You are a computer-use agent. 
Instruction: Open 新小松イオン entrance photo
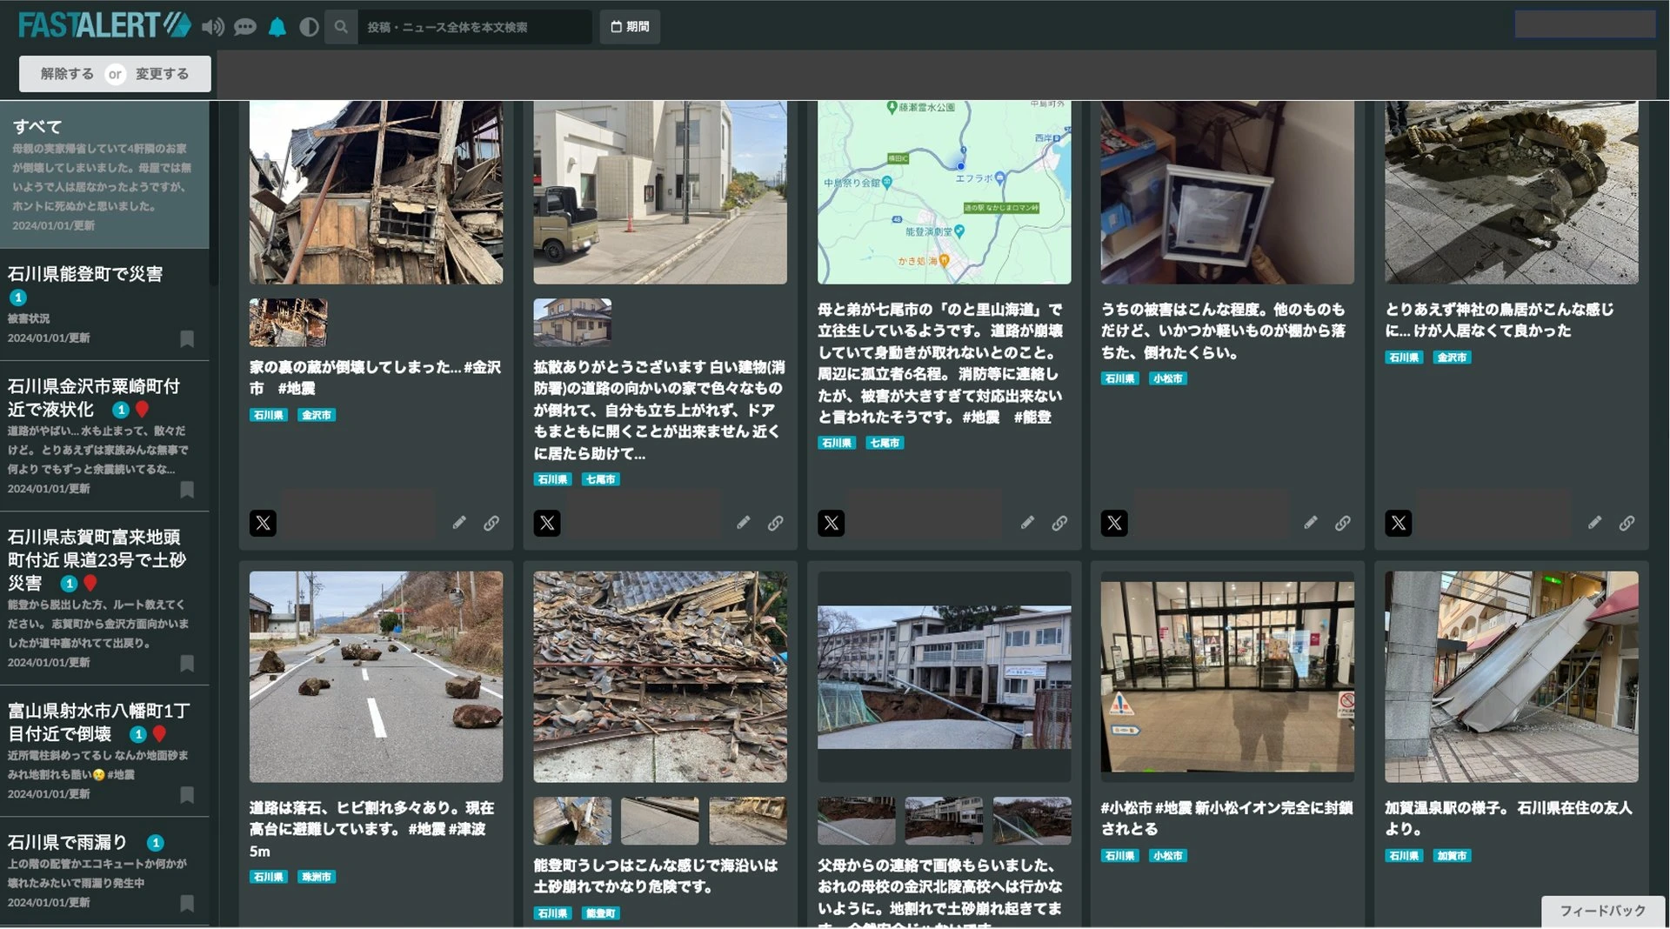1227,676
